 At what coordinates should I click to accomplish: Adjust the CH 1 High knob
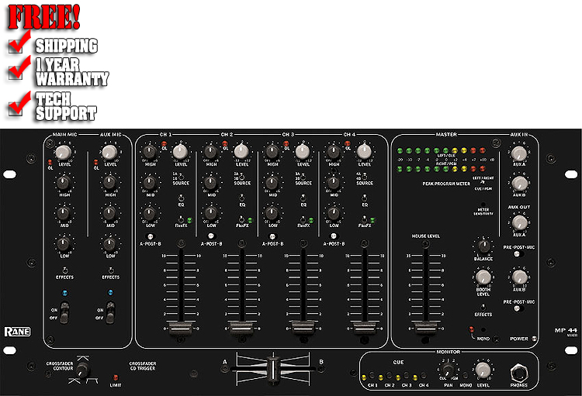(x=150, y=152)
